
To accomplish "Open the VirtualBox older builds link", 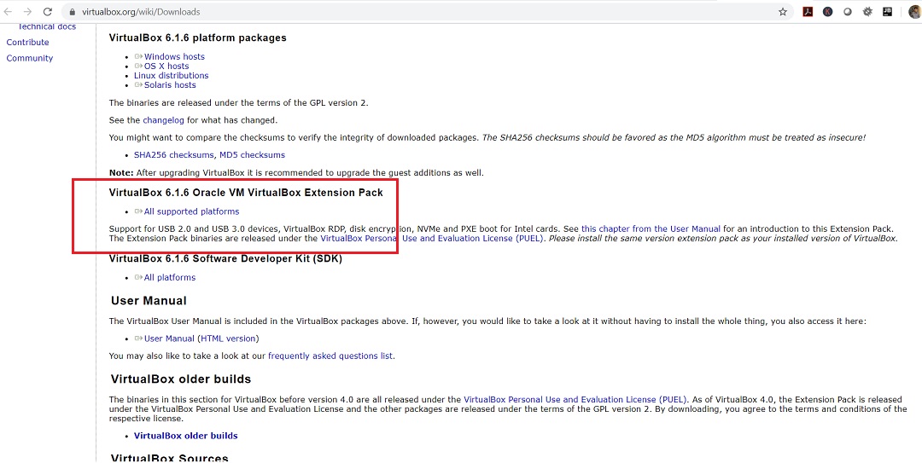I will (186, 436).
